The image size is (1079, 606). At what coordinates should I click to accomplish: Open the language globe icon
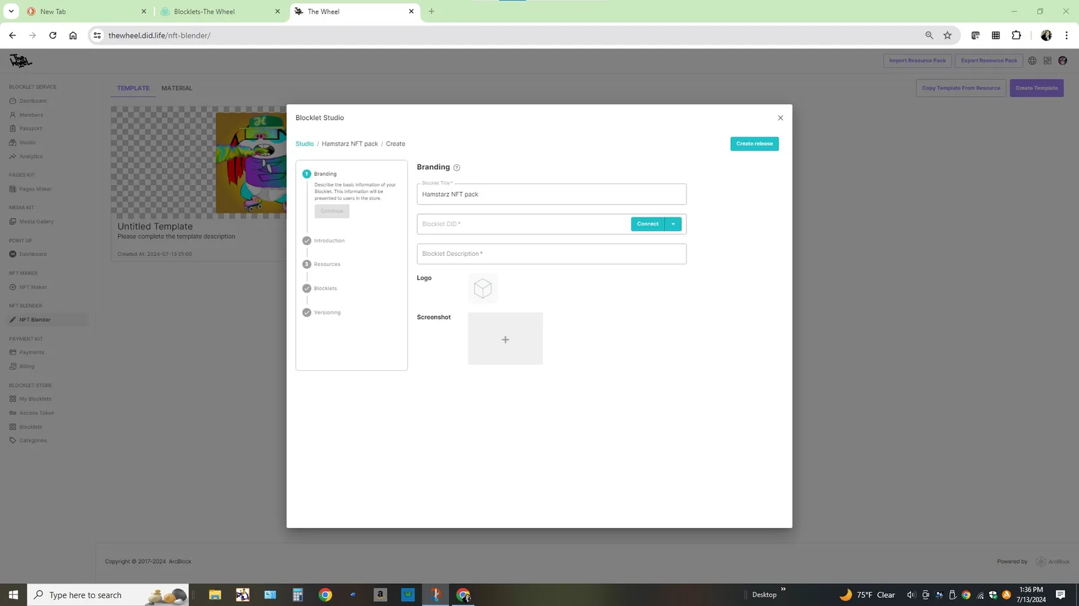pyautogui.click(x=1032, y=61)
